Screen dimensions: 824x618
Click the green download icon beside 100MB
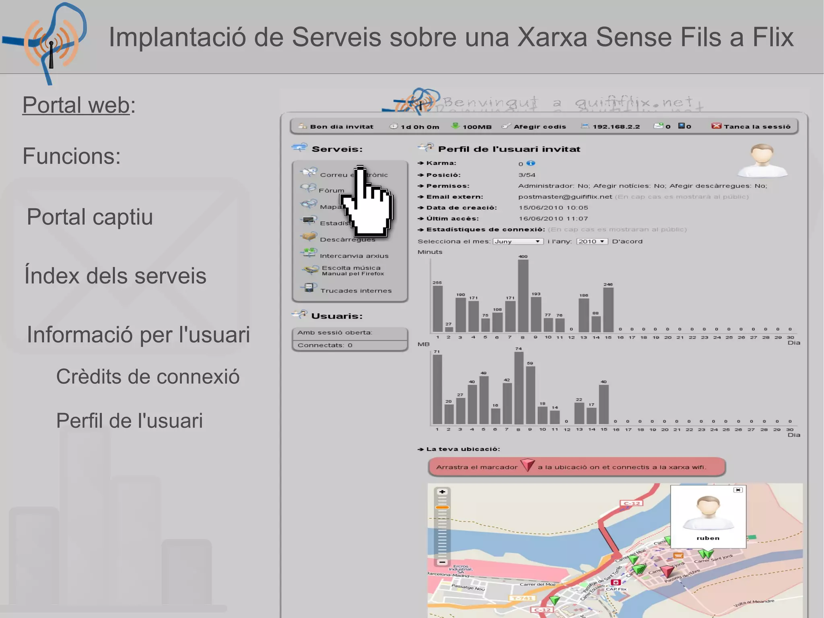(x=455, y=126)
